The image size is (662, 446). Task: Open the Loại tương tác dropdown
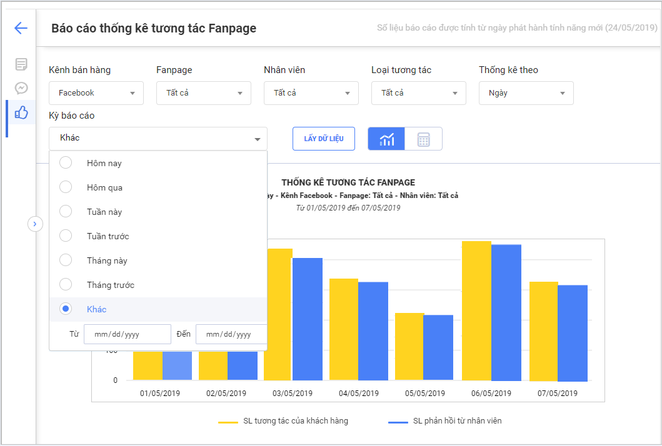click(x=419, y=93)
